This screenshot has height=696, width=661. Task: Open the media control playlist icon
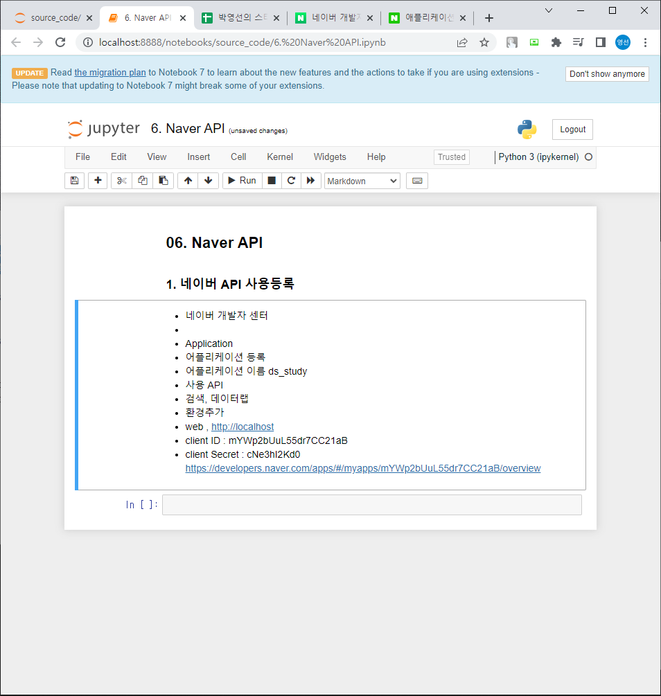point(579,43)
